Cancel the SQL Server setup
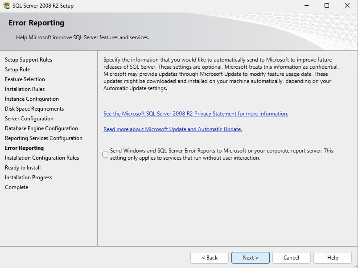 click(x=291, y=258)
